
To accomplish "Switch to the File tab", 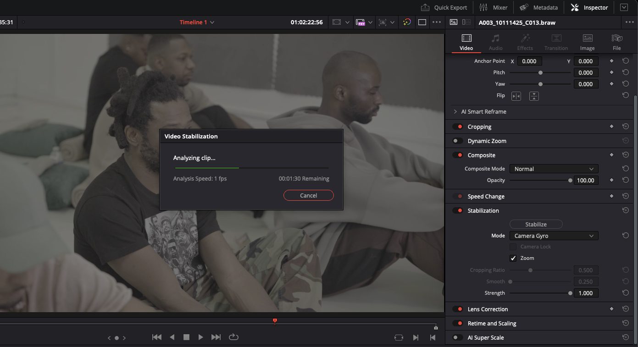I will tap(616, 41).
